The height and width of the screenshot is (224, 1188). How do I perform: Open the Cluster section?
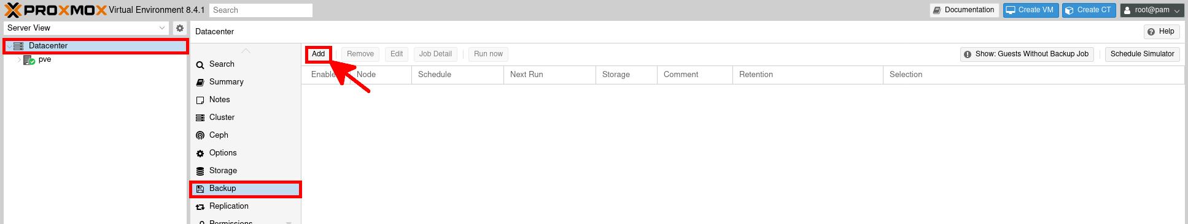[222, 118]
